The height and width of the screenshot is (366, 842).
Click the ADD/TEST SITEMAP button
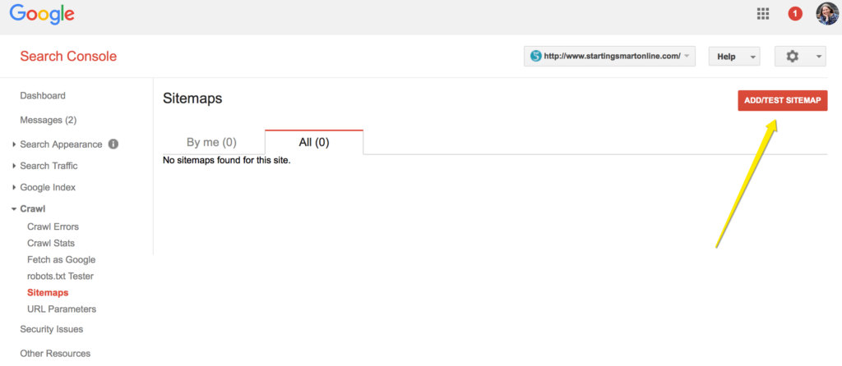click(x=783, y=100)
